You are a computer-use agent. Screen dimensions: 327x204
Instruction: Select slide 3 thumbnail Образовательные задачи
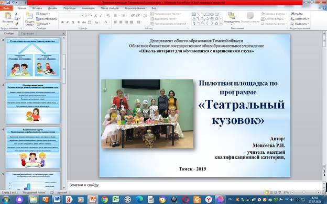click(33, 103)
